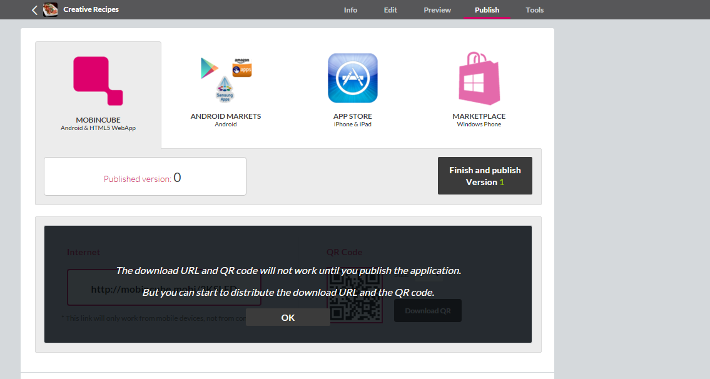Click the dimmed QR Code heading
Screen dimensions: 710x379
(344, 252)
